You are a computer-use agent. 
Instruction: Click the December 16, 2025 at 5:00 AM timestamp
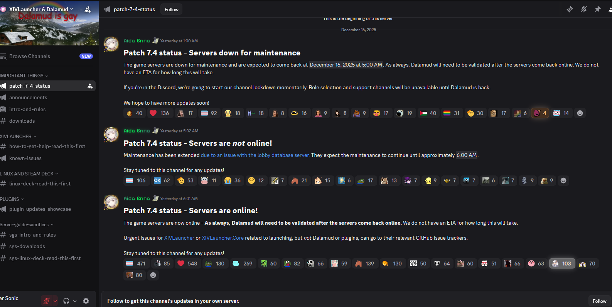pos(346,65)
